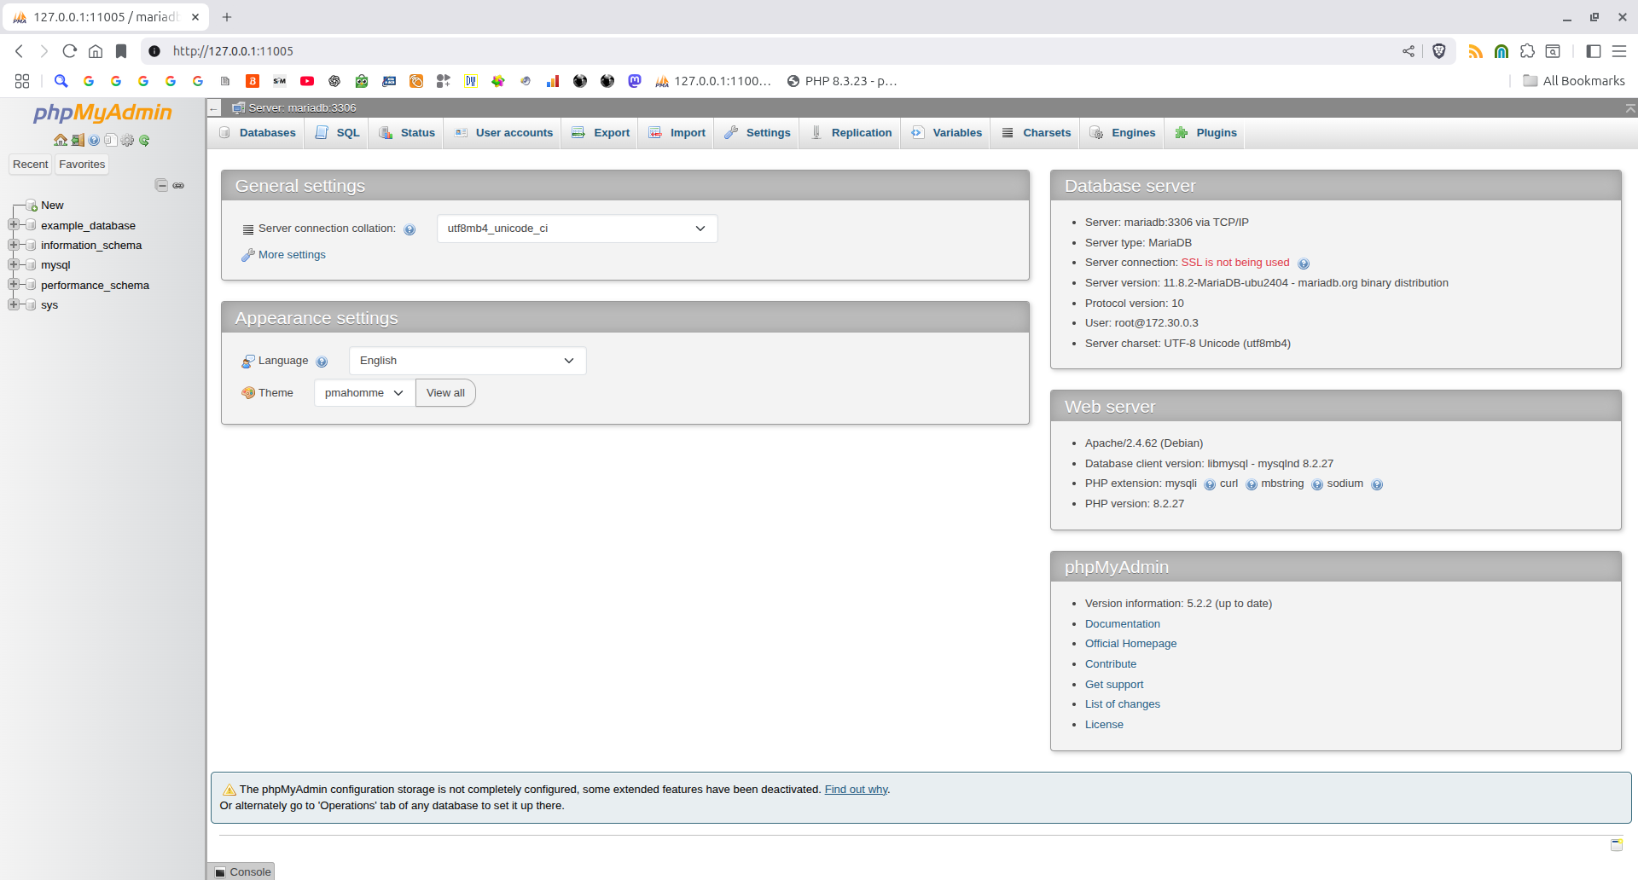Click the server icon in breadcrumb bar
Viewport: 1638px width, 880px height.
239,107
